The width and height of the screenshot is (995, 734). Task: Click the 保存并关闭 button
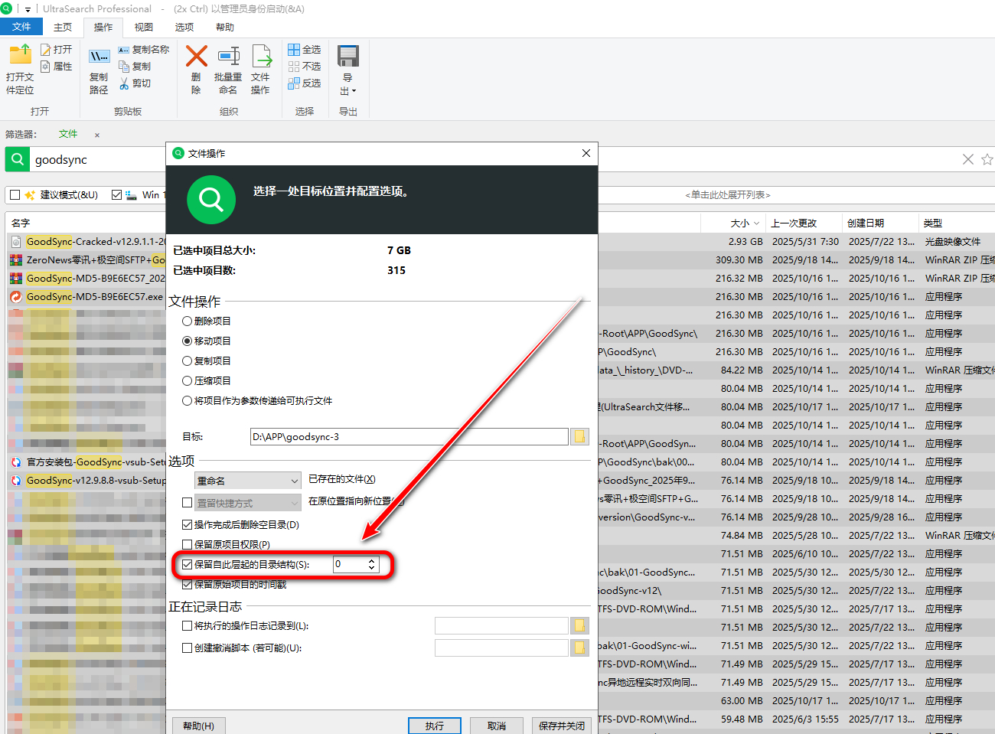(x=561, y=726)
